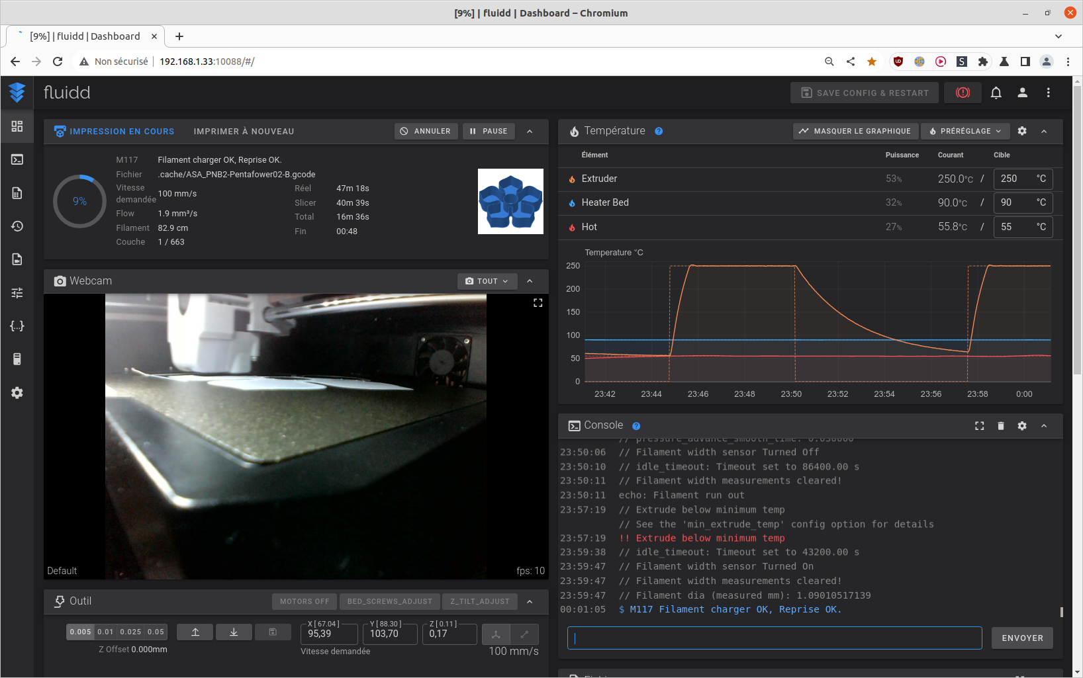Clear the console with trash icon

tap(1000, 426)
